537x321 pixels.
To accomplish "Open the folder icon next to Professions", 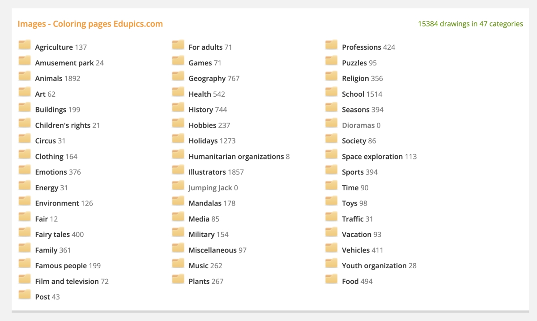I will [332, 45].
